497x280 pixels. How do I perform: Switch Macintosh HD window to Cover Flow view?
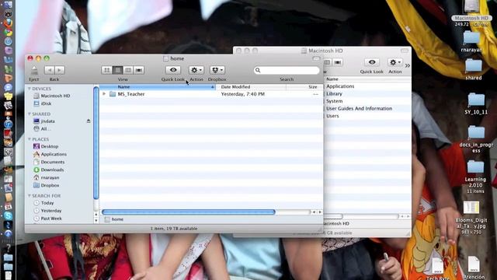click(x=338, y=62)
